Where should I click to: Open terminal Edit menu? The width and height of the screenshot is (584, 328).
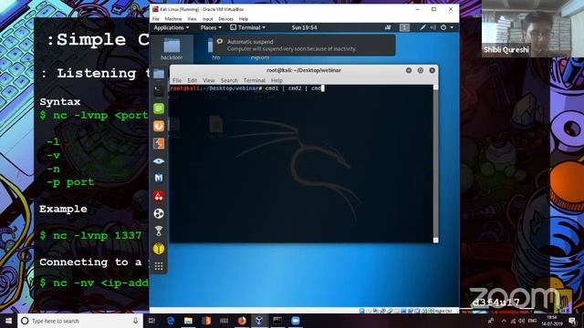click(x=193, y=80)
